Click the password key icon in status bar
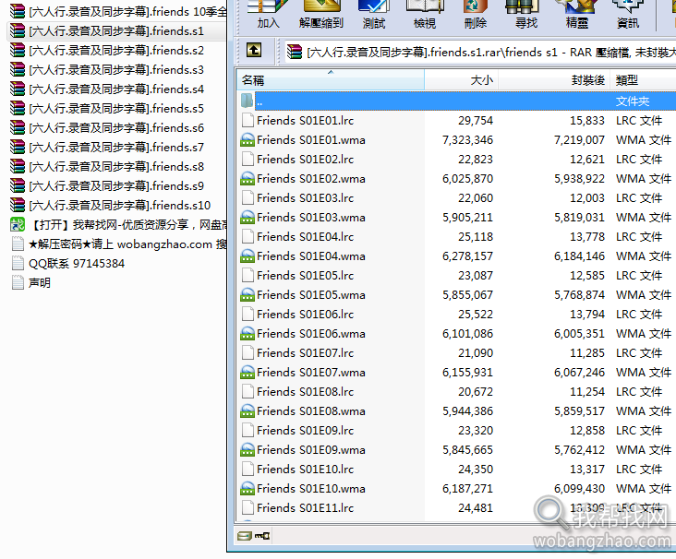Screen dimensions: 676x559 click(262, 536)
